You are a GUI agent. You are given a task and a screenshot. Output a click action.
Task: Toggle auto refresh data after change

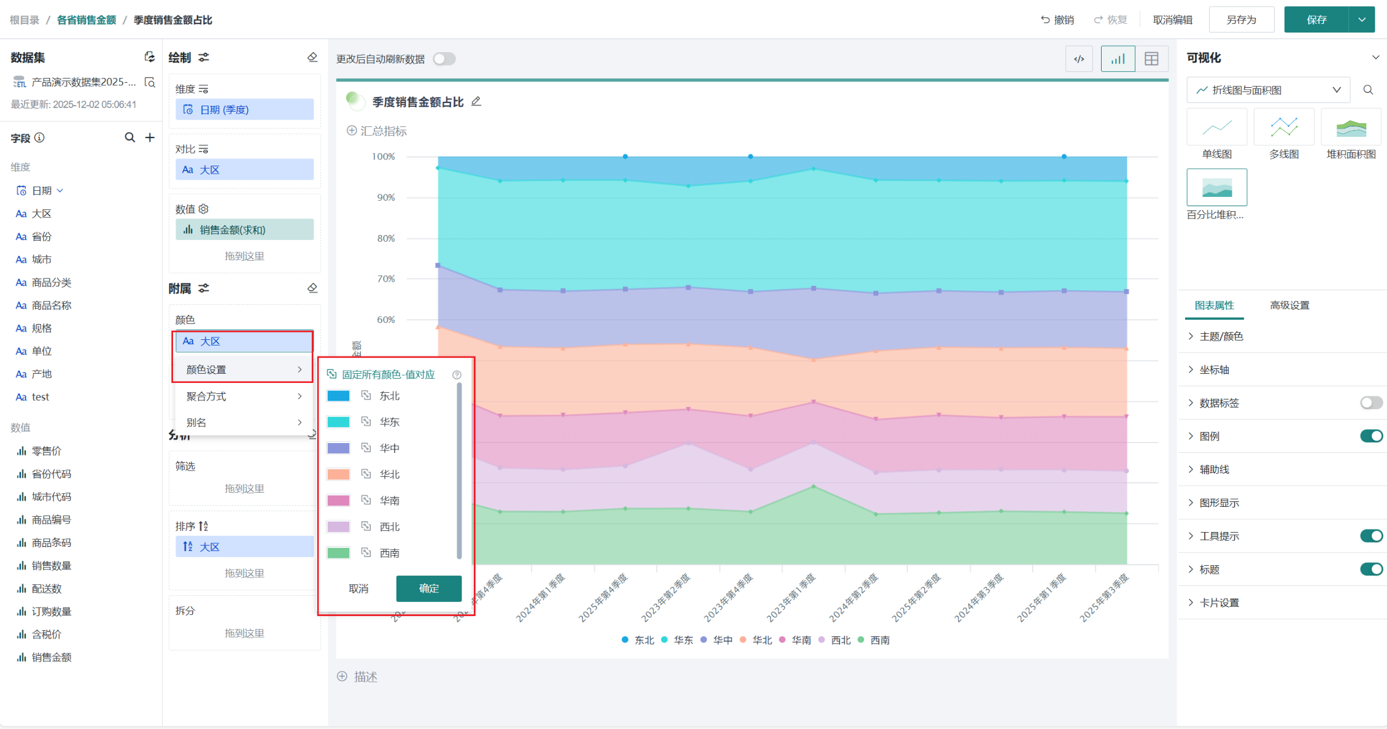444,59
